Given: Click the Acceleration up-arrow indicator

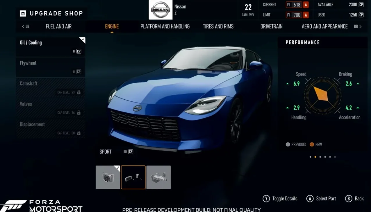Looking at the screenshot, I should (x=358, y=108).
